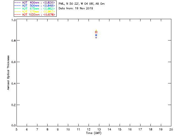This screenshot has height=140, width=176.
Task: Click the blue asterisk marker for 500nm
Action: [x=96, y=35]
